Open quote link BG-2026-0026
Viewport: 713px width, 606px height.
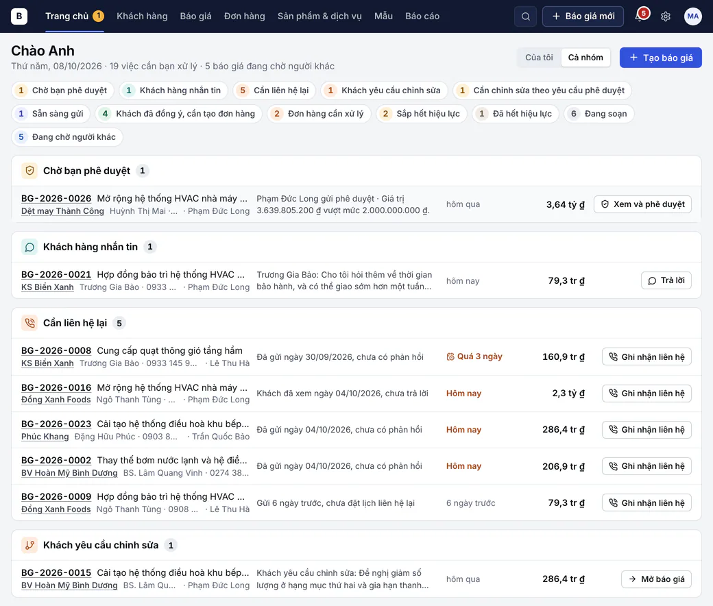click(x=56, y=198)
